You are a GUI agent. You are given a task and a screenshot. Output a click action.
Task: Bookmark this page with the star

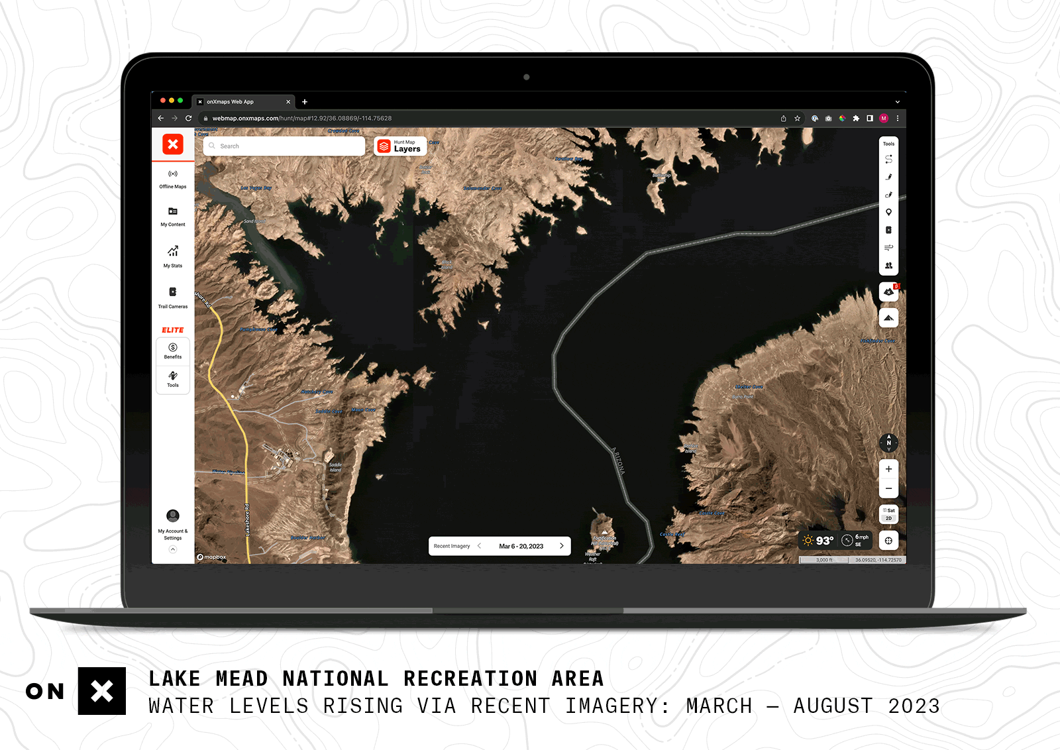pos(798,119)
